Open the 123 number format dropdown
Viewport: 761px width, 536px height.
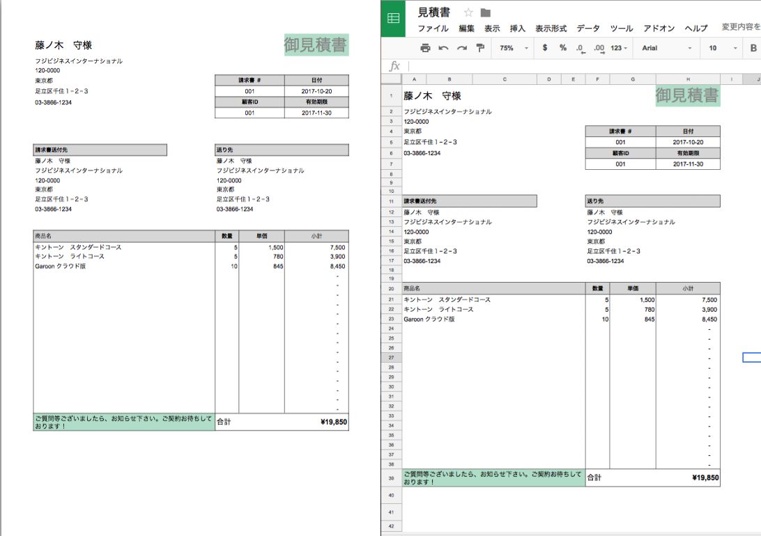(x=619, y=48)
